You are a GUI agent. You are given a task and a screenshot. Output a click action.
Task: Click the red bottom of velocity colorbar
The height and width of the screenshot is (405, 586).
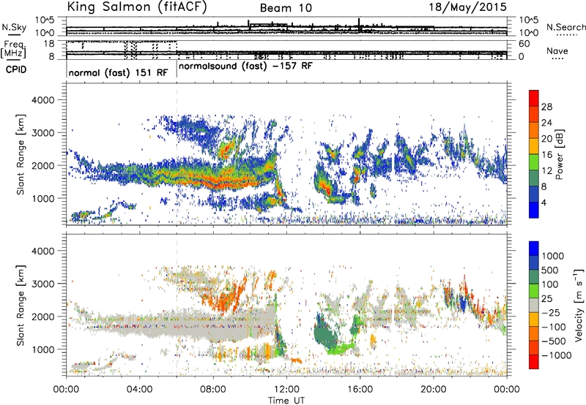(534, 362)
